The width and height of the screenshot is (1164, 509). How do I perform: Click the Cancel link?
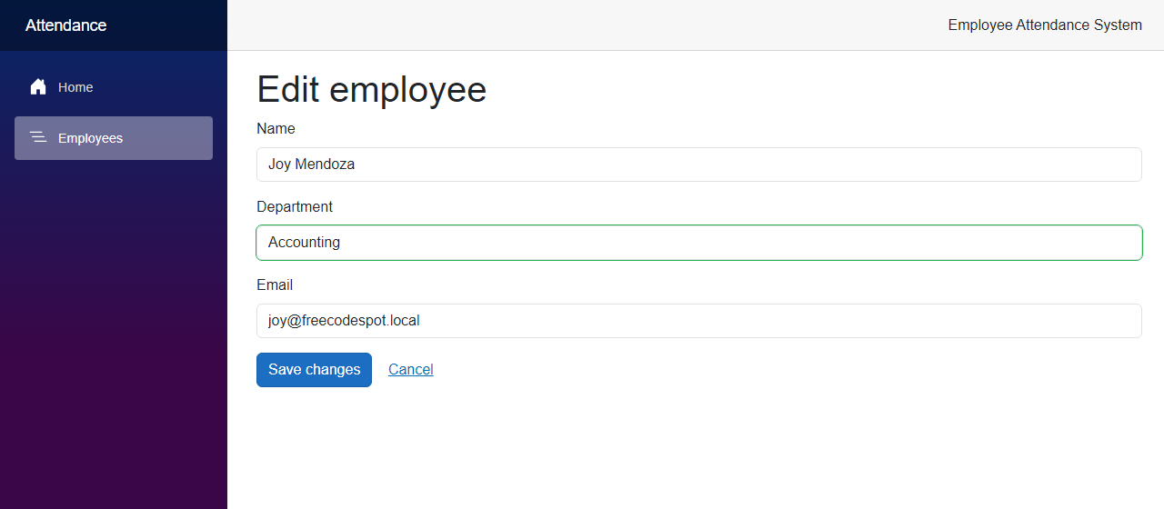pyautogui.click(x=411, y=370)
